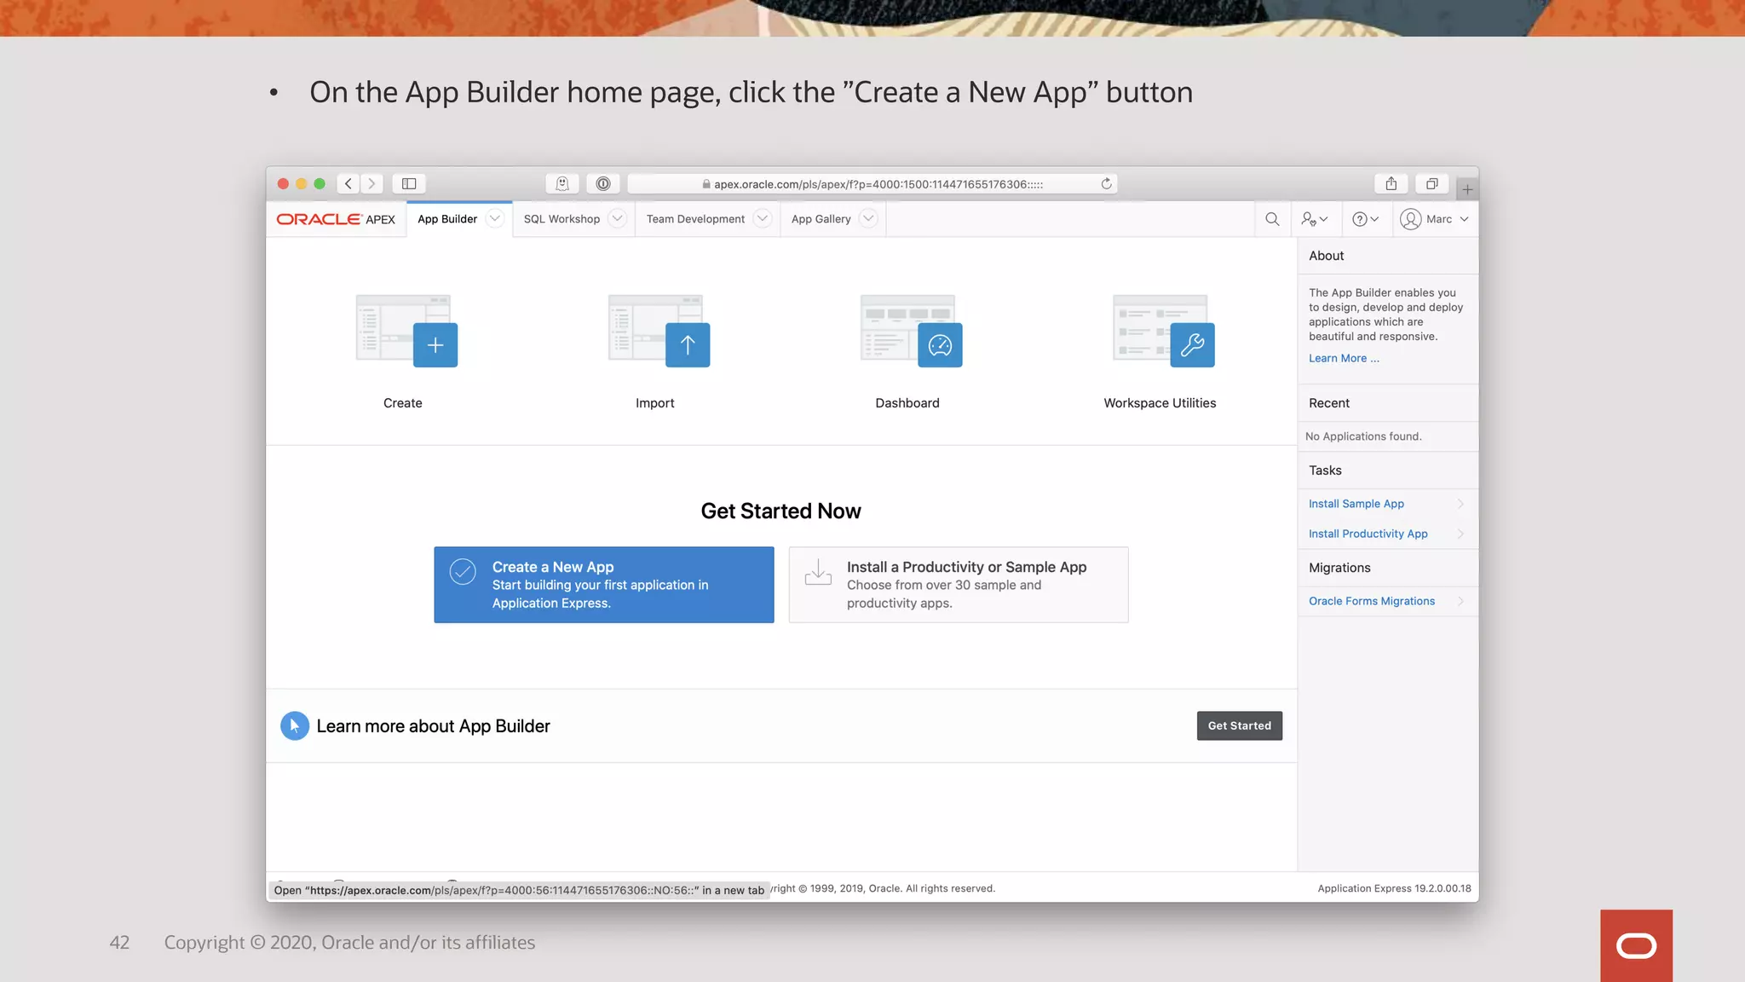This screenshot has width=1745, height=982.
Task: Click the Oracle Forms Migrations chevron
Action: tap(1460, 601)
